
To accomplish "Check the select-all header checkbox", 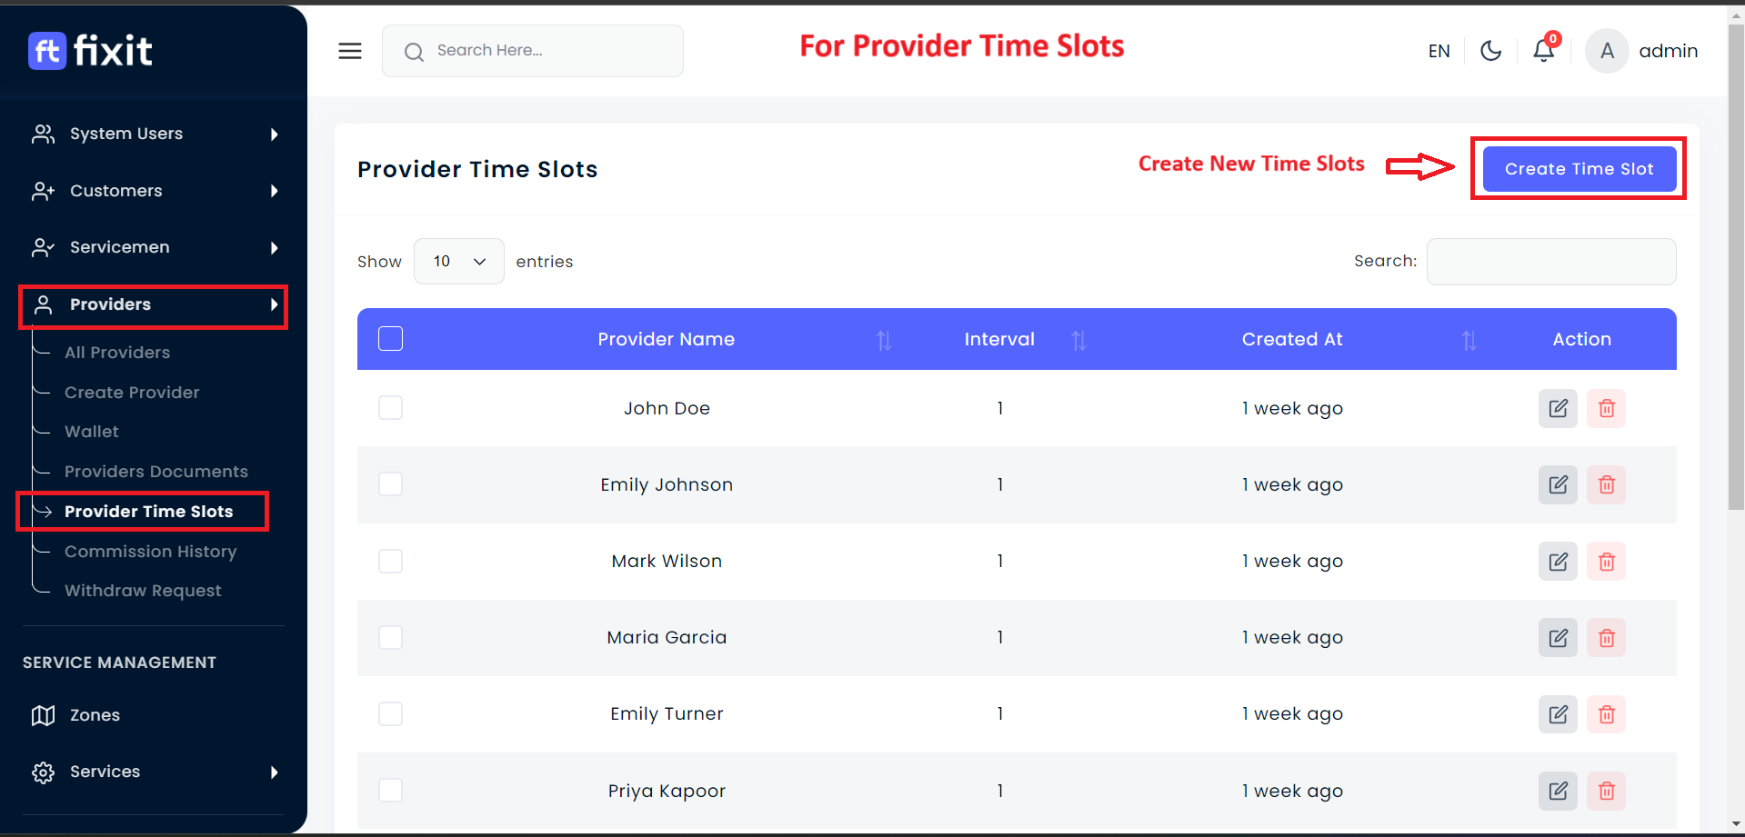I will click(391, 339).
